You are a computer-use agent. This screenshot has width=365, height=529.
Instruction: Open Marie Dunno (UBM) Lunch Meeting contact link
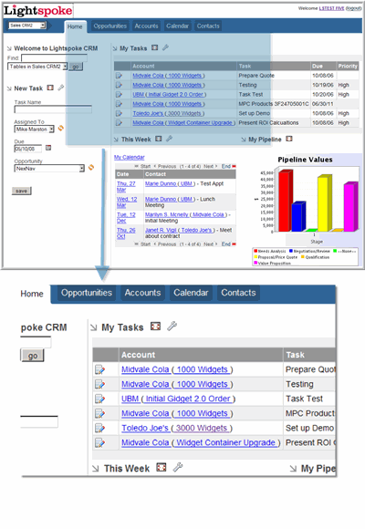point(170,199)
